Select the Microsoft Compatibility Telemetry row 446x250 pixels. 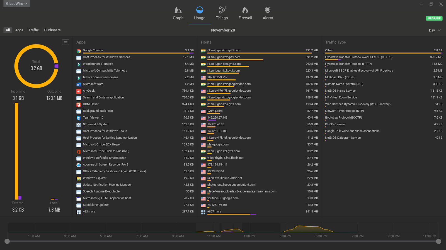pyautogui.click(x=135, y=71)
